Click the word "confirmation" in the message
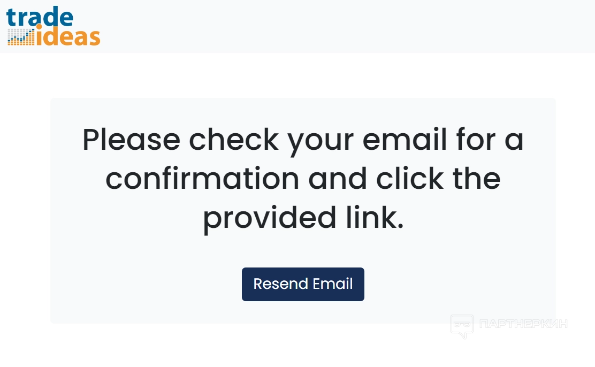Image resolution: width=595 pixels, height=367 pixels. click(x=202, y=179)
